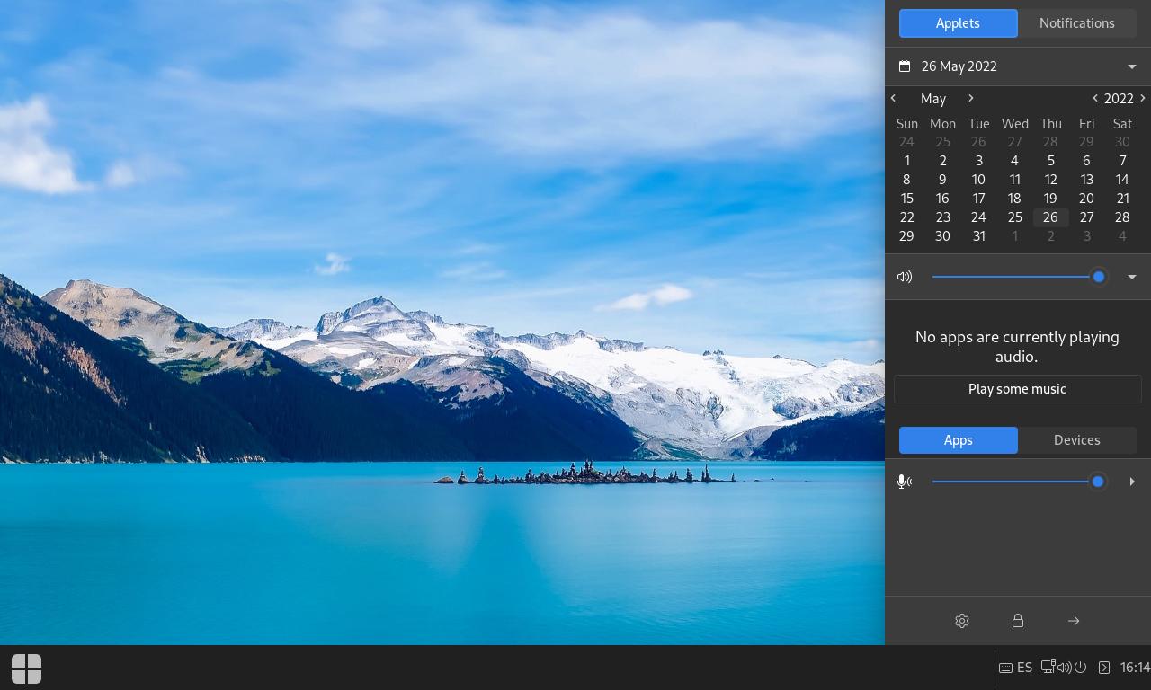Select 10 in the calendar

click(x=978, y=180)
